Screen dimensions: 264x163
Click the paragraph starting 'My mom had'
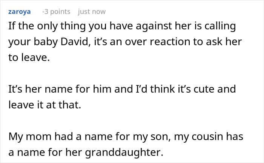[126, 144]
